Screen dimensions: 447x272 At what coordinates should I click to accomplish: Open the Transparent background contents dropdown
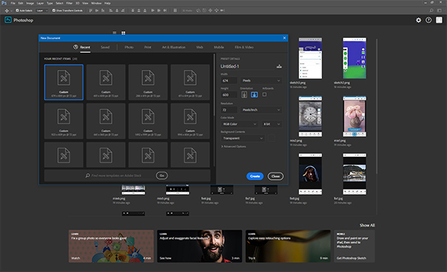tap(243, 138)
